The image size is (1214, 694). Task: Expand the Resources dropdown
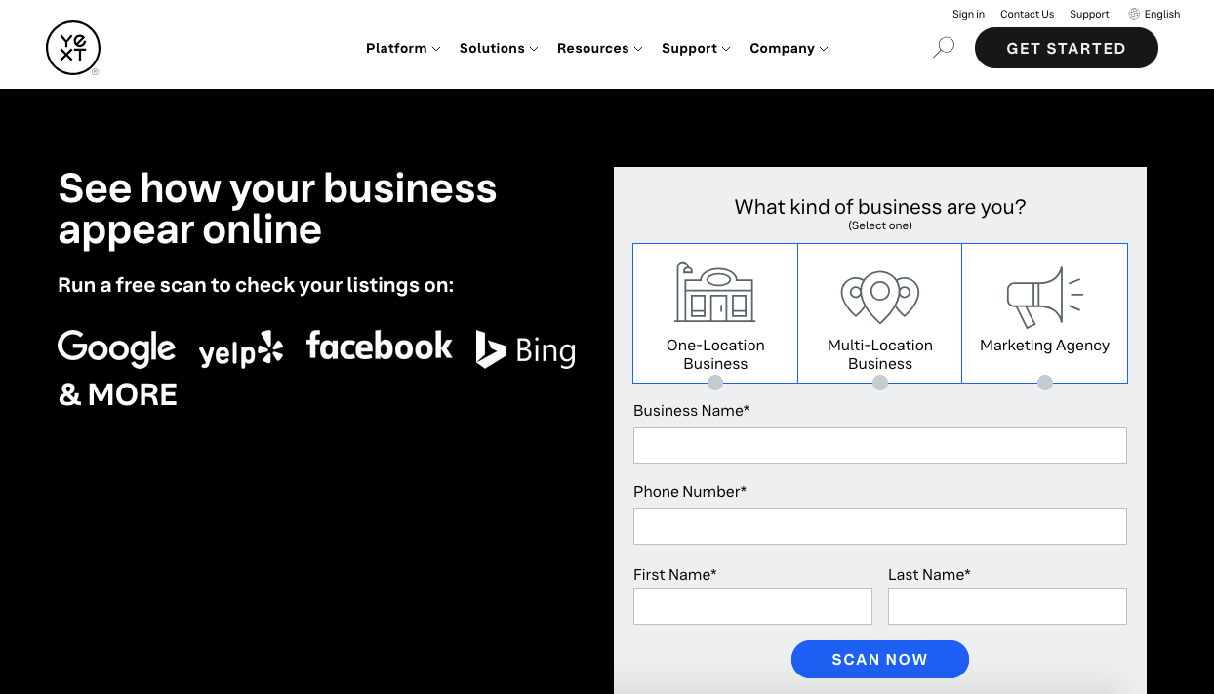point(599,48)
